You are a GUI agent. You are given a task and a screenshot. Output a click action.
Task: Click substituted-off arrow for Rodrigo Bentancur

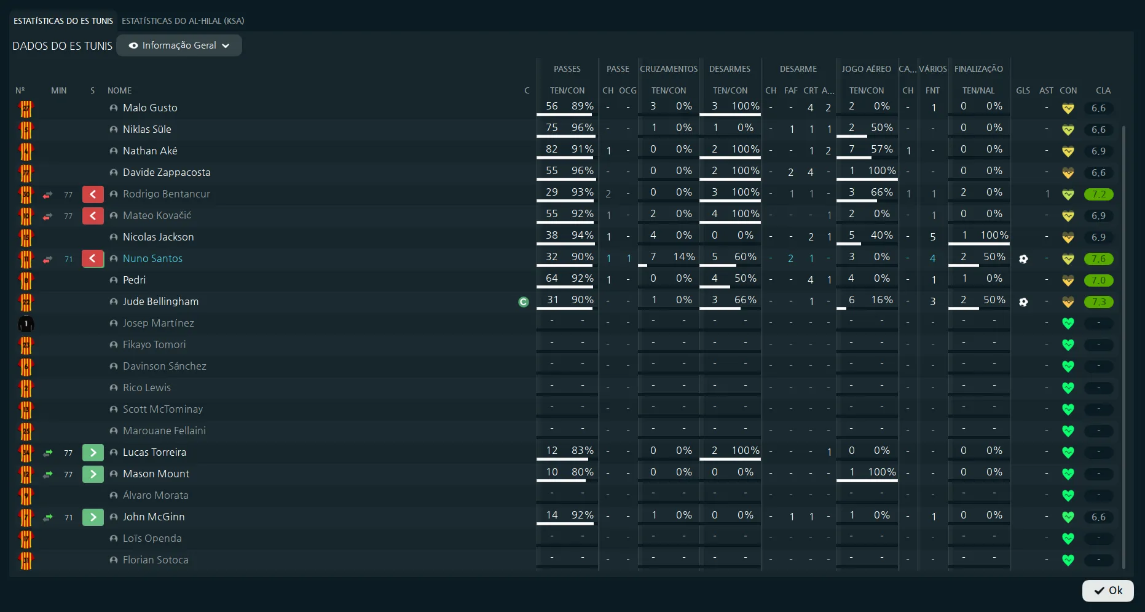tap(93, 194)
